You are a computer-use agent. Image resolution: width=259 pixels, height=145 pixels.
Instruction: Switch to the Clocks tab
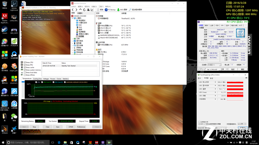(59, 79)
